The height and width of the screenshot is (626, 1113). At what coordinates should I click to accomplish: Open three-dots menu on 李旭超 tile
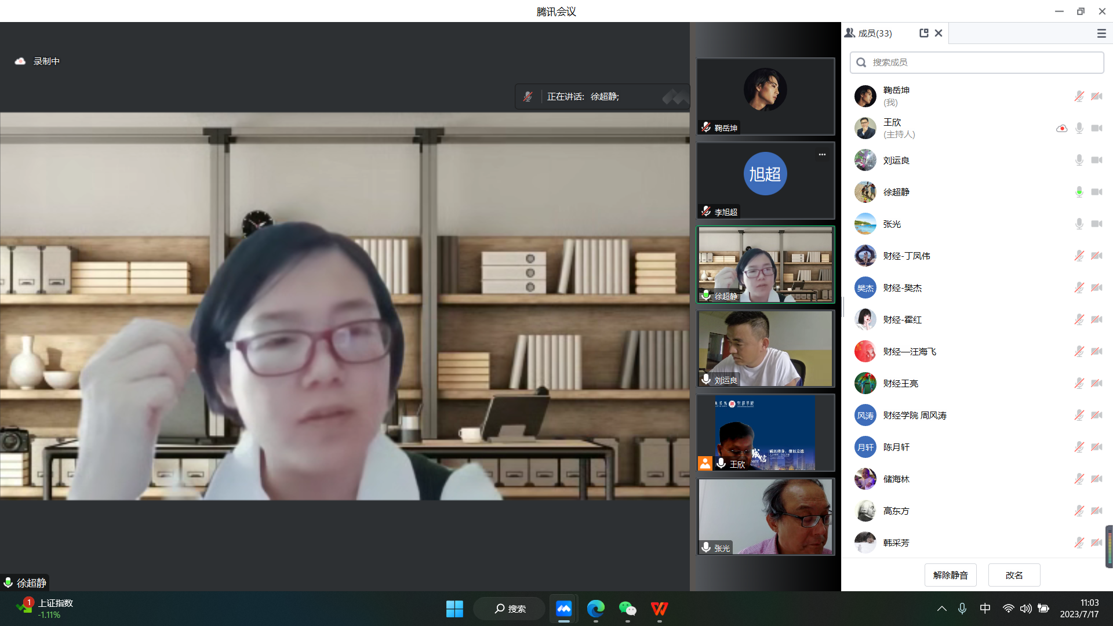click(822, 154)
